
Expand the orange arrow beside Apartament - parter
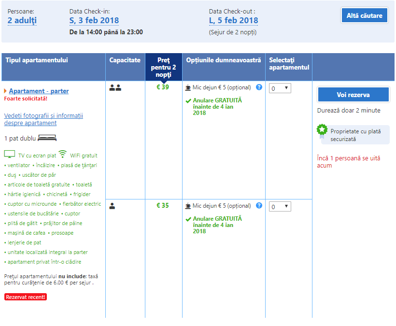click(5, 91)
